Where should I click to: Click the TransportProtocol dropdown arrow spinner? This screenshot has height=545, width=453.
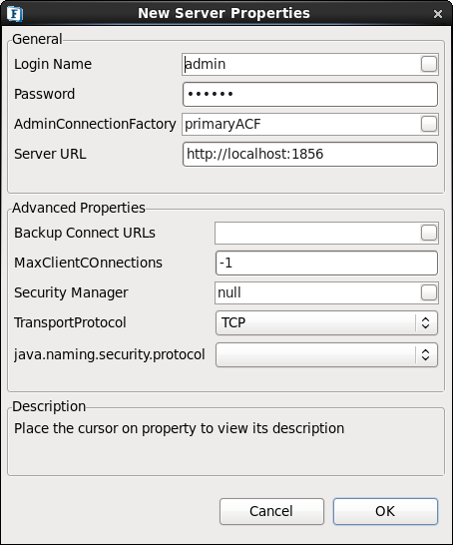pyautogui.click(x=425, y=322)
